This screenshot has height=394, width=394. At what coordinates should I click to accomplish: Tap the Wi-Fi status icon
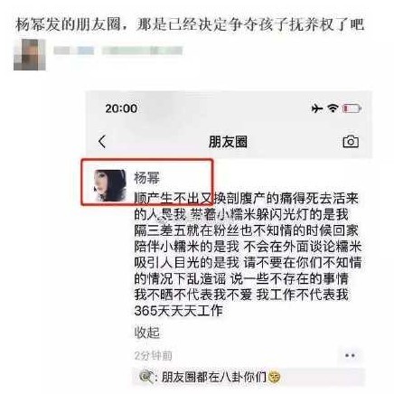click(333, 108)
